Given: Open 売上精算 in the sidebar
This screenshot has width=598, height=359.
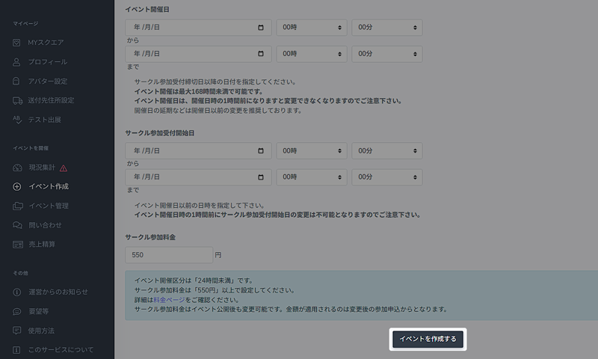Looking at the screenshot, I should pos(41,244).
